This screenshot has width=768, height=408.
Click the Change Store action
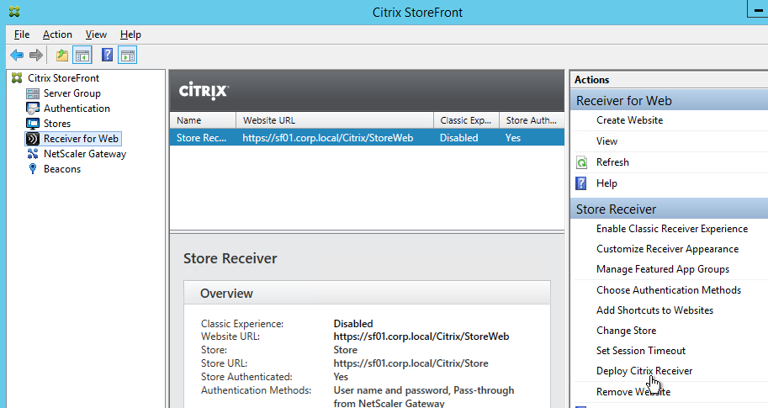626,331
